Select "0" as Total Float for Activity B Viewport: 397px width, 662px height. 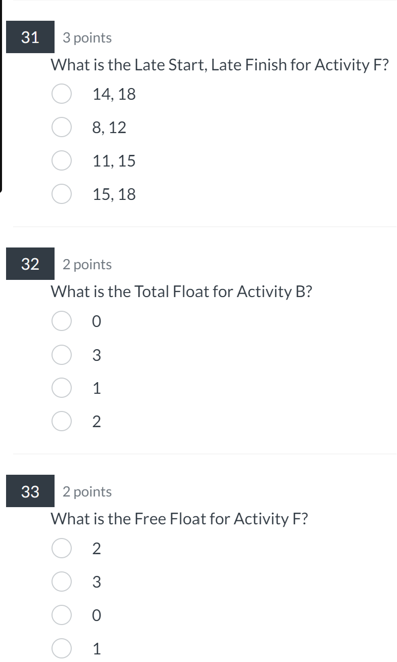61,321
